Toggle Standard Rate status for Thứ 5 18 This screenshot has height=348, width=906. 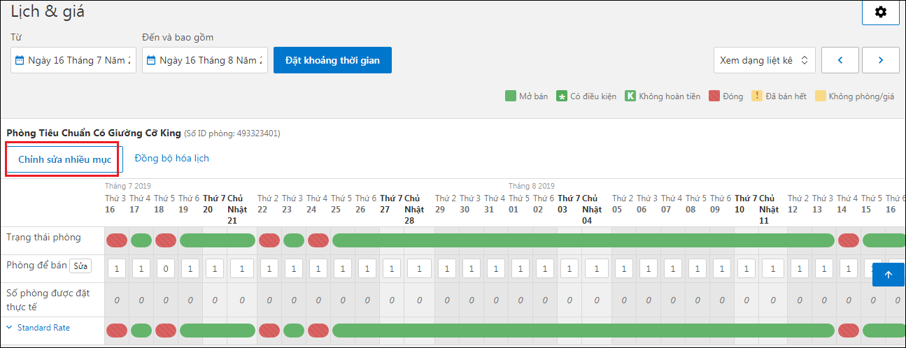pyautogui.click(x=166, y=330)
